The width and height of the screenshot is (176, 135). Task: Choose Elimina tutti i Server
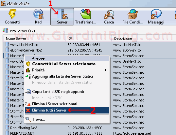click(67, 110)
